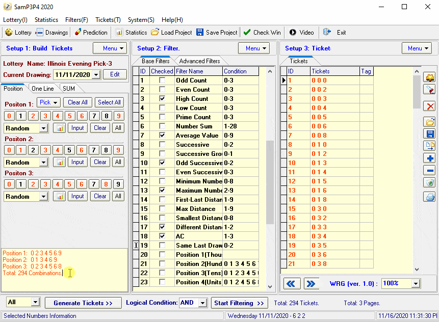Viewport: 439px width, 322px height.
Task: Click the Start Filtering button
Action: click(x=239, y=303)
